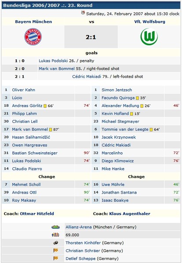Image resolution: width=182 pixels, height=263 pixels.
Task: Click the stadium icon beside Allianz-Arena
Action: point(55,227)
